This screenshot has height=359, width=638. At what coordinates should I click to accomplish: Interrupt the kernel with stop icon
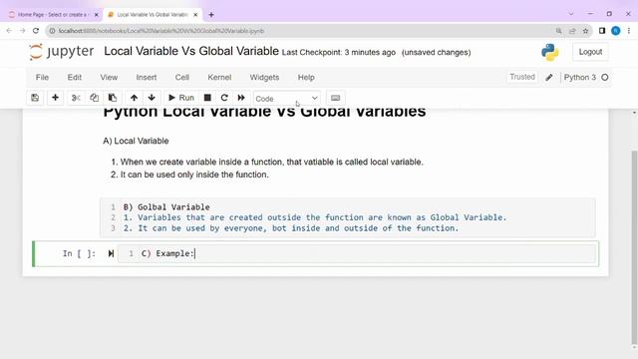point(207,98)
